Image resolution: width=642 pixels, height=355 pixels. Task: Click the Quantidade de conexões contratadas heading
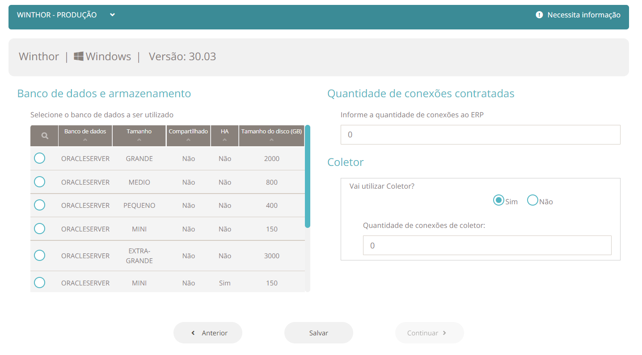tap(421, 93)
